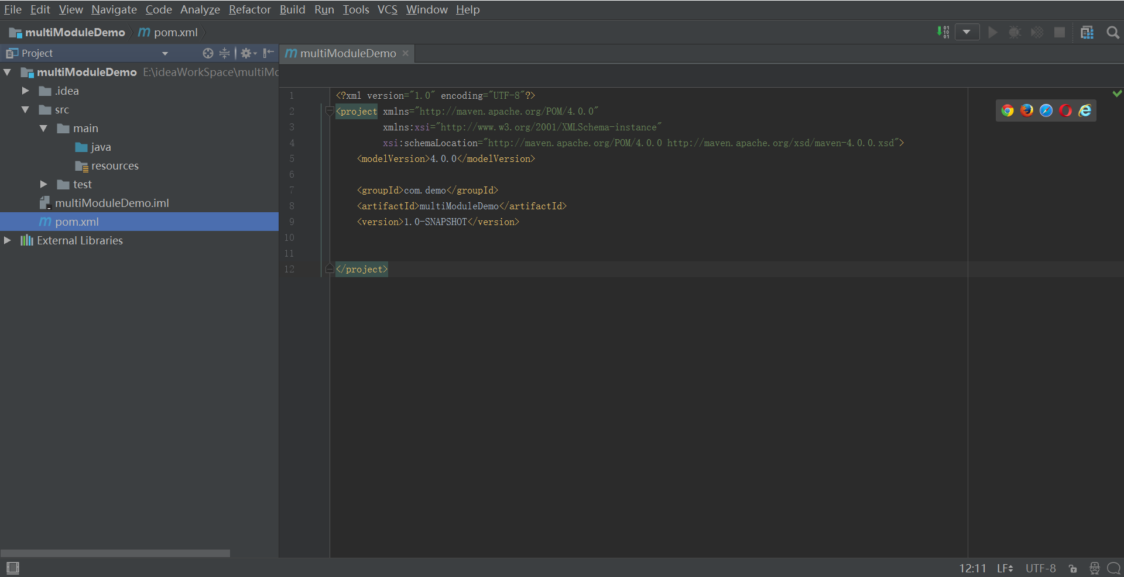Click the Collapse All icon in Project panel
The image size is (1124, 577).
pyautogui.click(x=224, y=53)
